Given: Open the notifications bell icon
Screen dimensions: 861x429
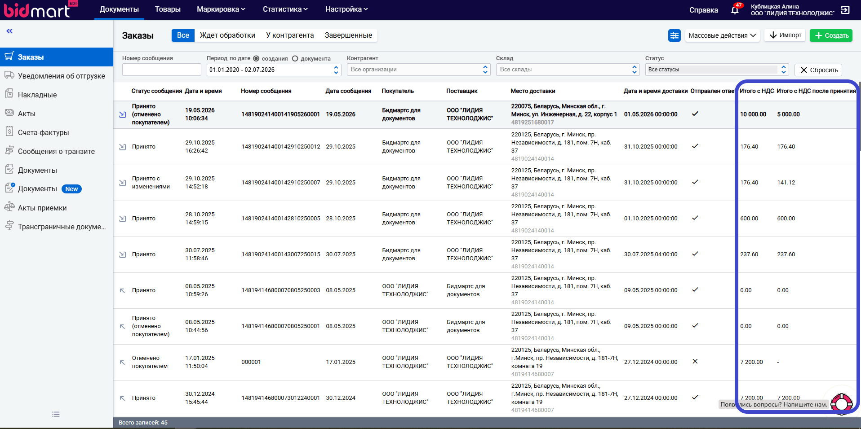Looking at the screenshot, I should (735, 10).
